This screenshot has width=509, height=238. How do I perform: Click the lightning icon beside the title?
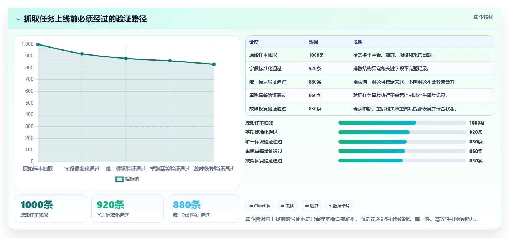[18, 19]
